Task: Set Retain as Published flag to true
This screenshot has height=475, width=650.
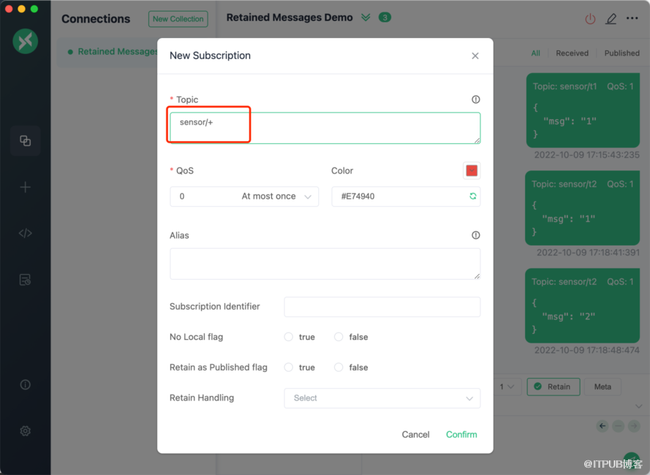Action: 289,368
